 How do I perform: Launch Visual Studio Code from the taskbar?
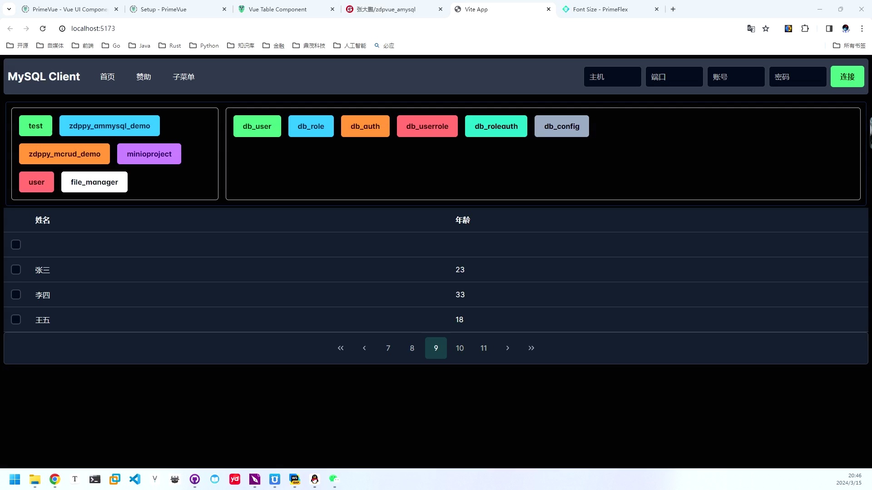click(x=135, y=480)
